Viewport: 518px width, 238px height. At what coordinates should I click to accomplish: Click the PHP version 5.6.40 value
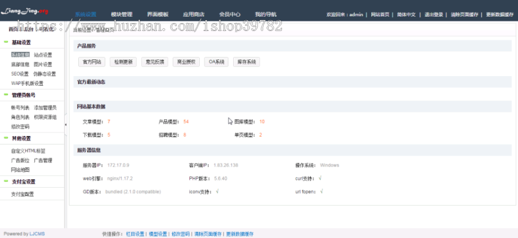click(x=220, y=179)
